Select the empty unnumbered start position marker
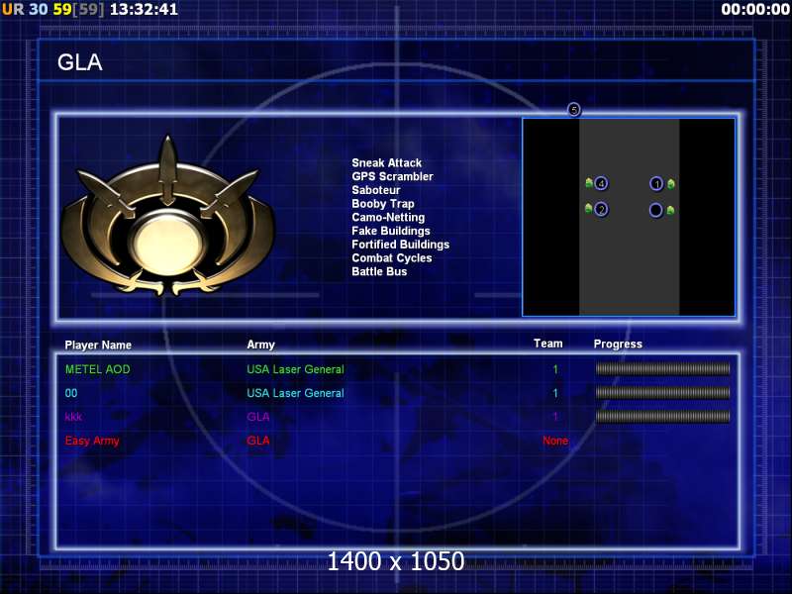Screen dimensions: 792x594 pos(655,210)
